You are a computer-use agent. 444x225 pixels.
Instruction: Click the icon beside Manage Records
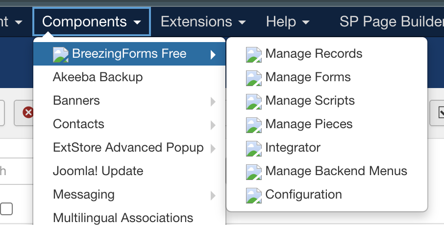(x=254, y=55)
